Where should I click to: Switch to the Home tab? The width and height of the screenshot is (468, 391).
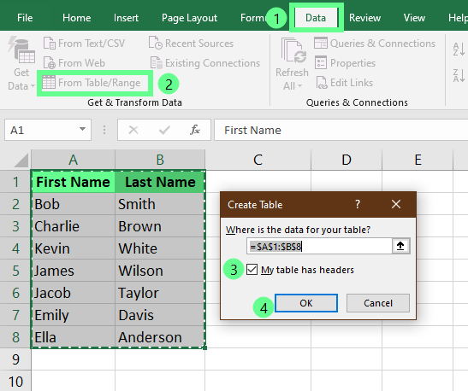77,18
